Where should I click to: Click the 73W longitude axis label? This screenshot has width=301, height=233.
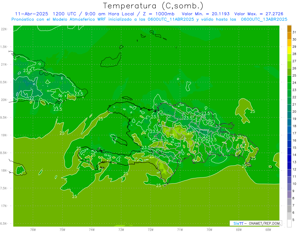pos(121,230)
